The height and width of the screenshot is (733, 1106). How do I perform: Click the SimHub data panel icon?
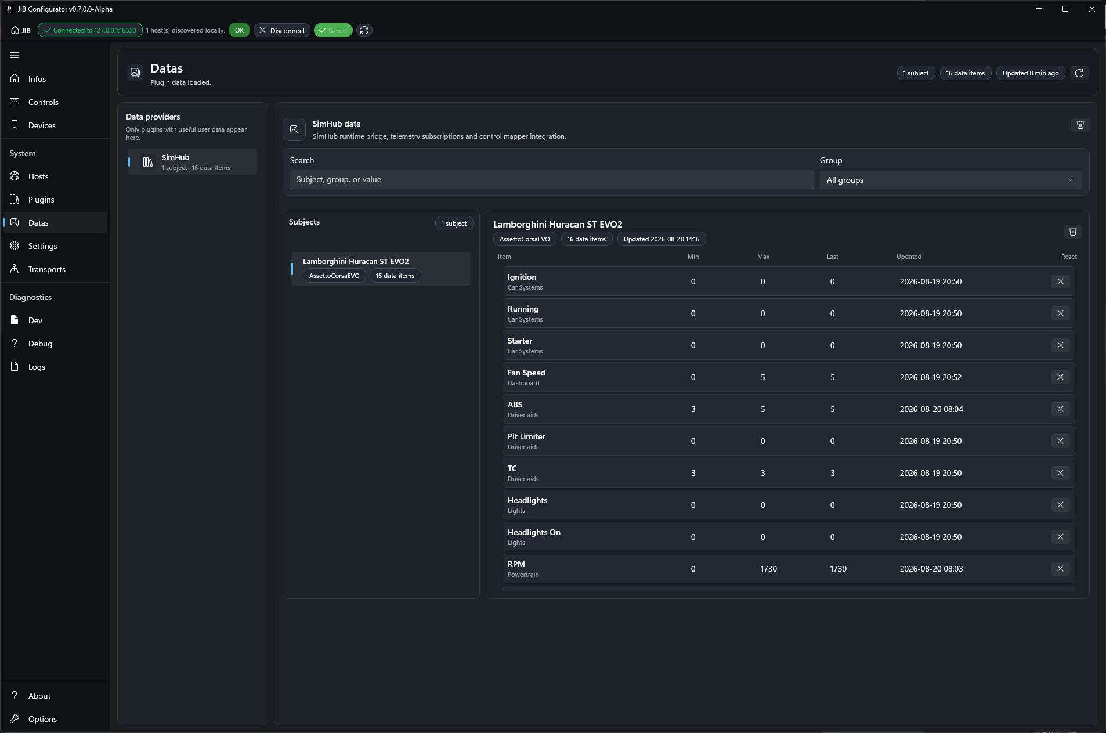(x=294, y=129)
